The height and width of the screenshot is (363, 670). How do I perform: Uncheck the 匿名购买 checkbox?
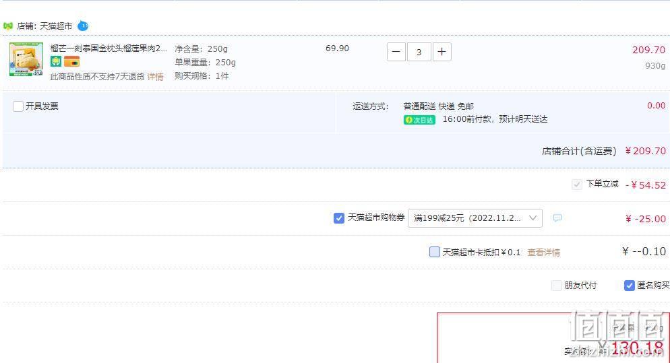point(629,286)
